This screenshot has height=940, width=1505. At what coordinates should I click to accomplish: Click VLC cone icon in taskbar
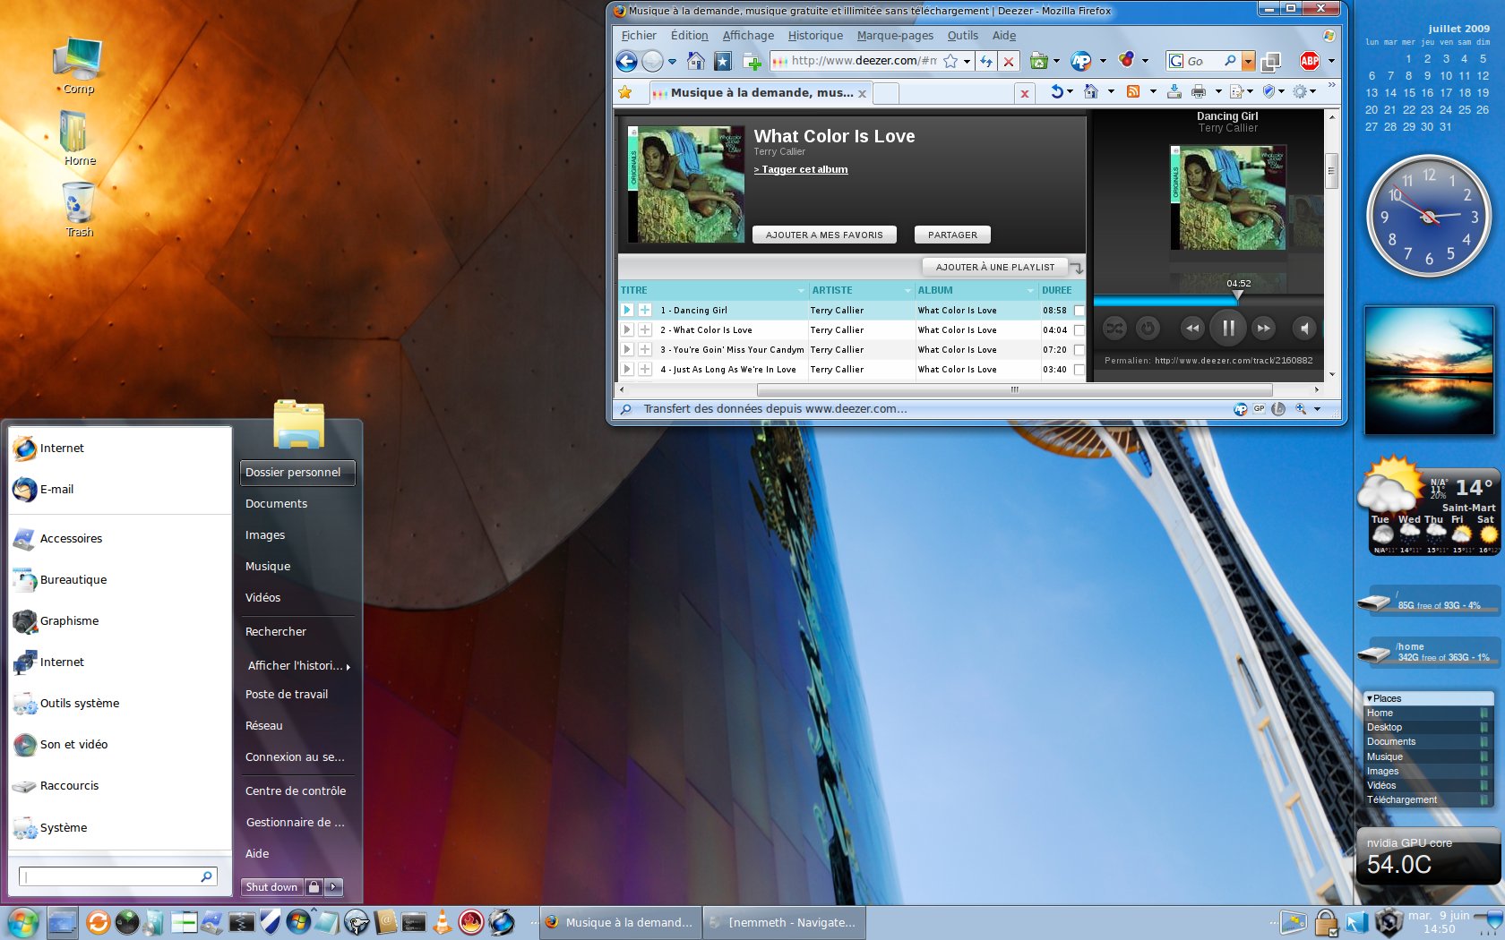pos(442,921)
